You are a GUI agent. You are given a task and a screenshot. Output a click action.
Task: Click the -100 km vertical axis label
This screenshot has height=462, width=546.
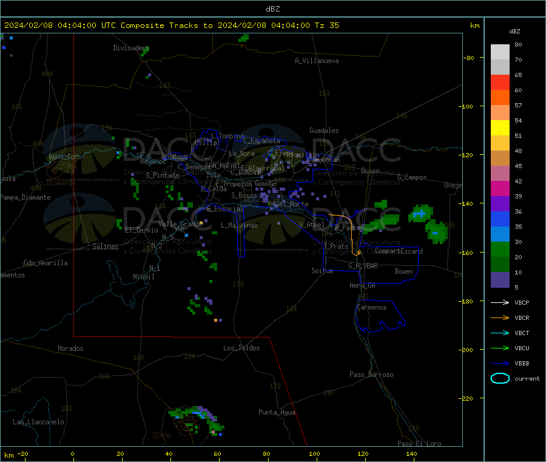tap(465, 106)
